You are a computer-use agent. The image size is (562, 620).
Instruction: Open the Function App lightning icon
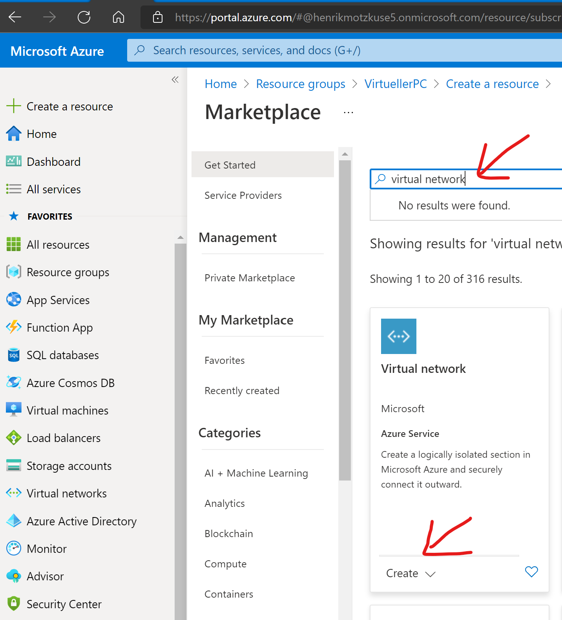coord(14,327)
